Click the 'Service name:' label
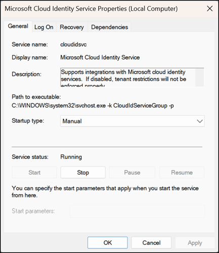 [30, 45]
